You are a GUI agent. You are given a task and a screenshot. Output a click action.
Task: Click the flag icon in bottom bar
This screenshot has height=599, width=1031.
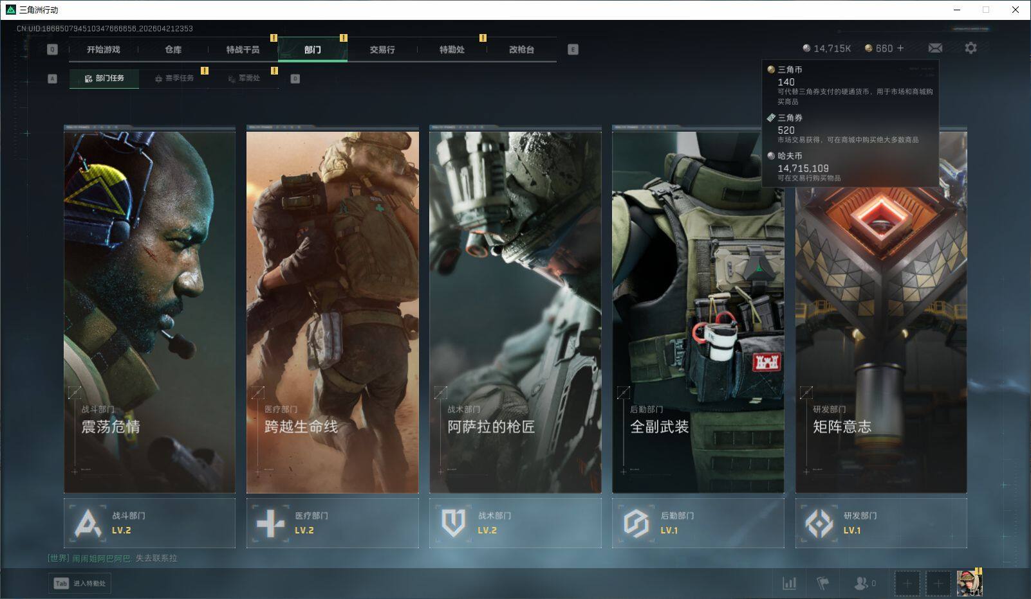point(822,583)
